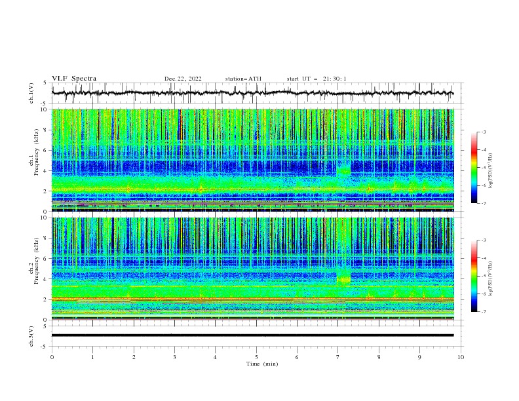The height and width of the screenshot is (401, 519).
Task: Click the ch.2 spectrogram color scale bar
Action: click(x=474, y=276)
